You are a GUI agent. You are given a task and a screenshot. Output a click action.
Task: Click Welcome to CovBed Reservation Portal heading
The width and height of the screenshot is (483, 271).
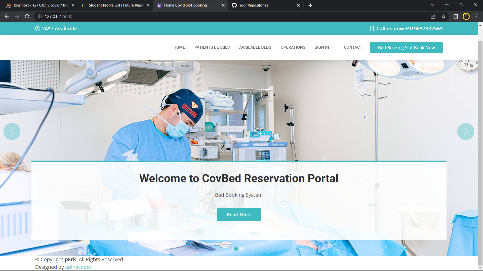[239, 178]
